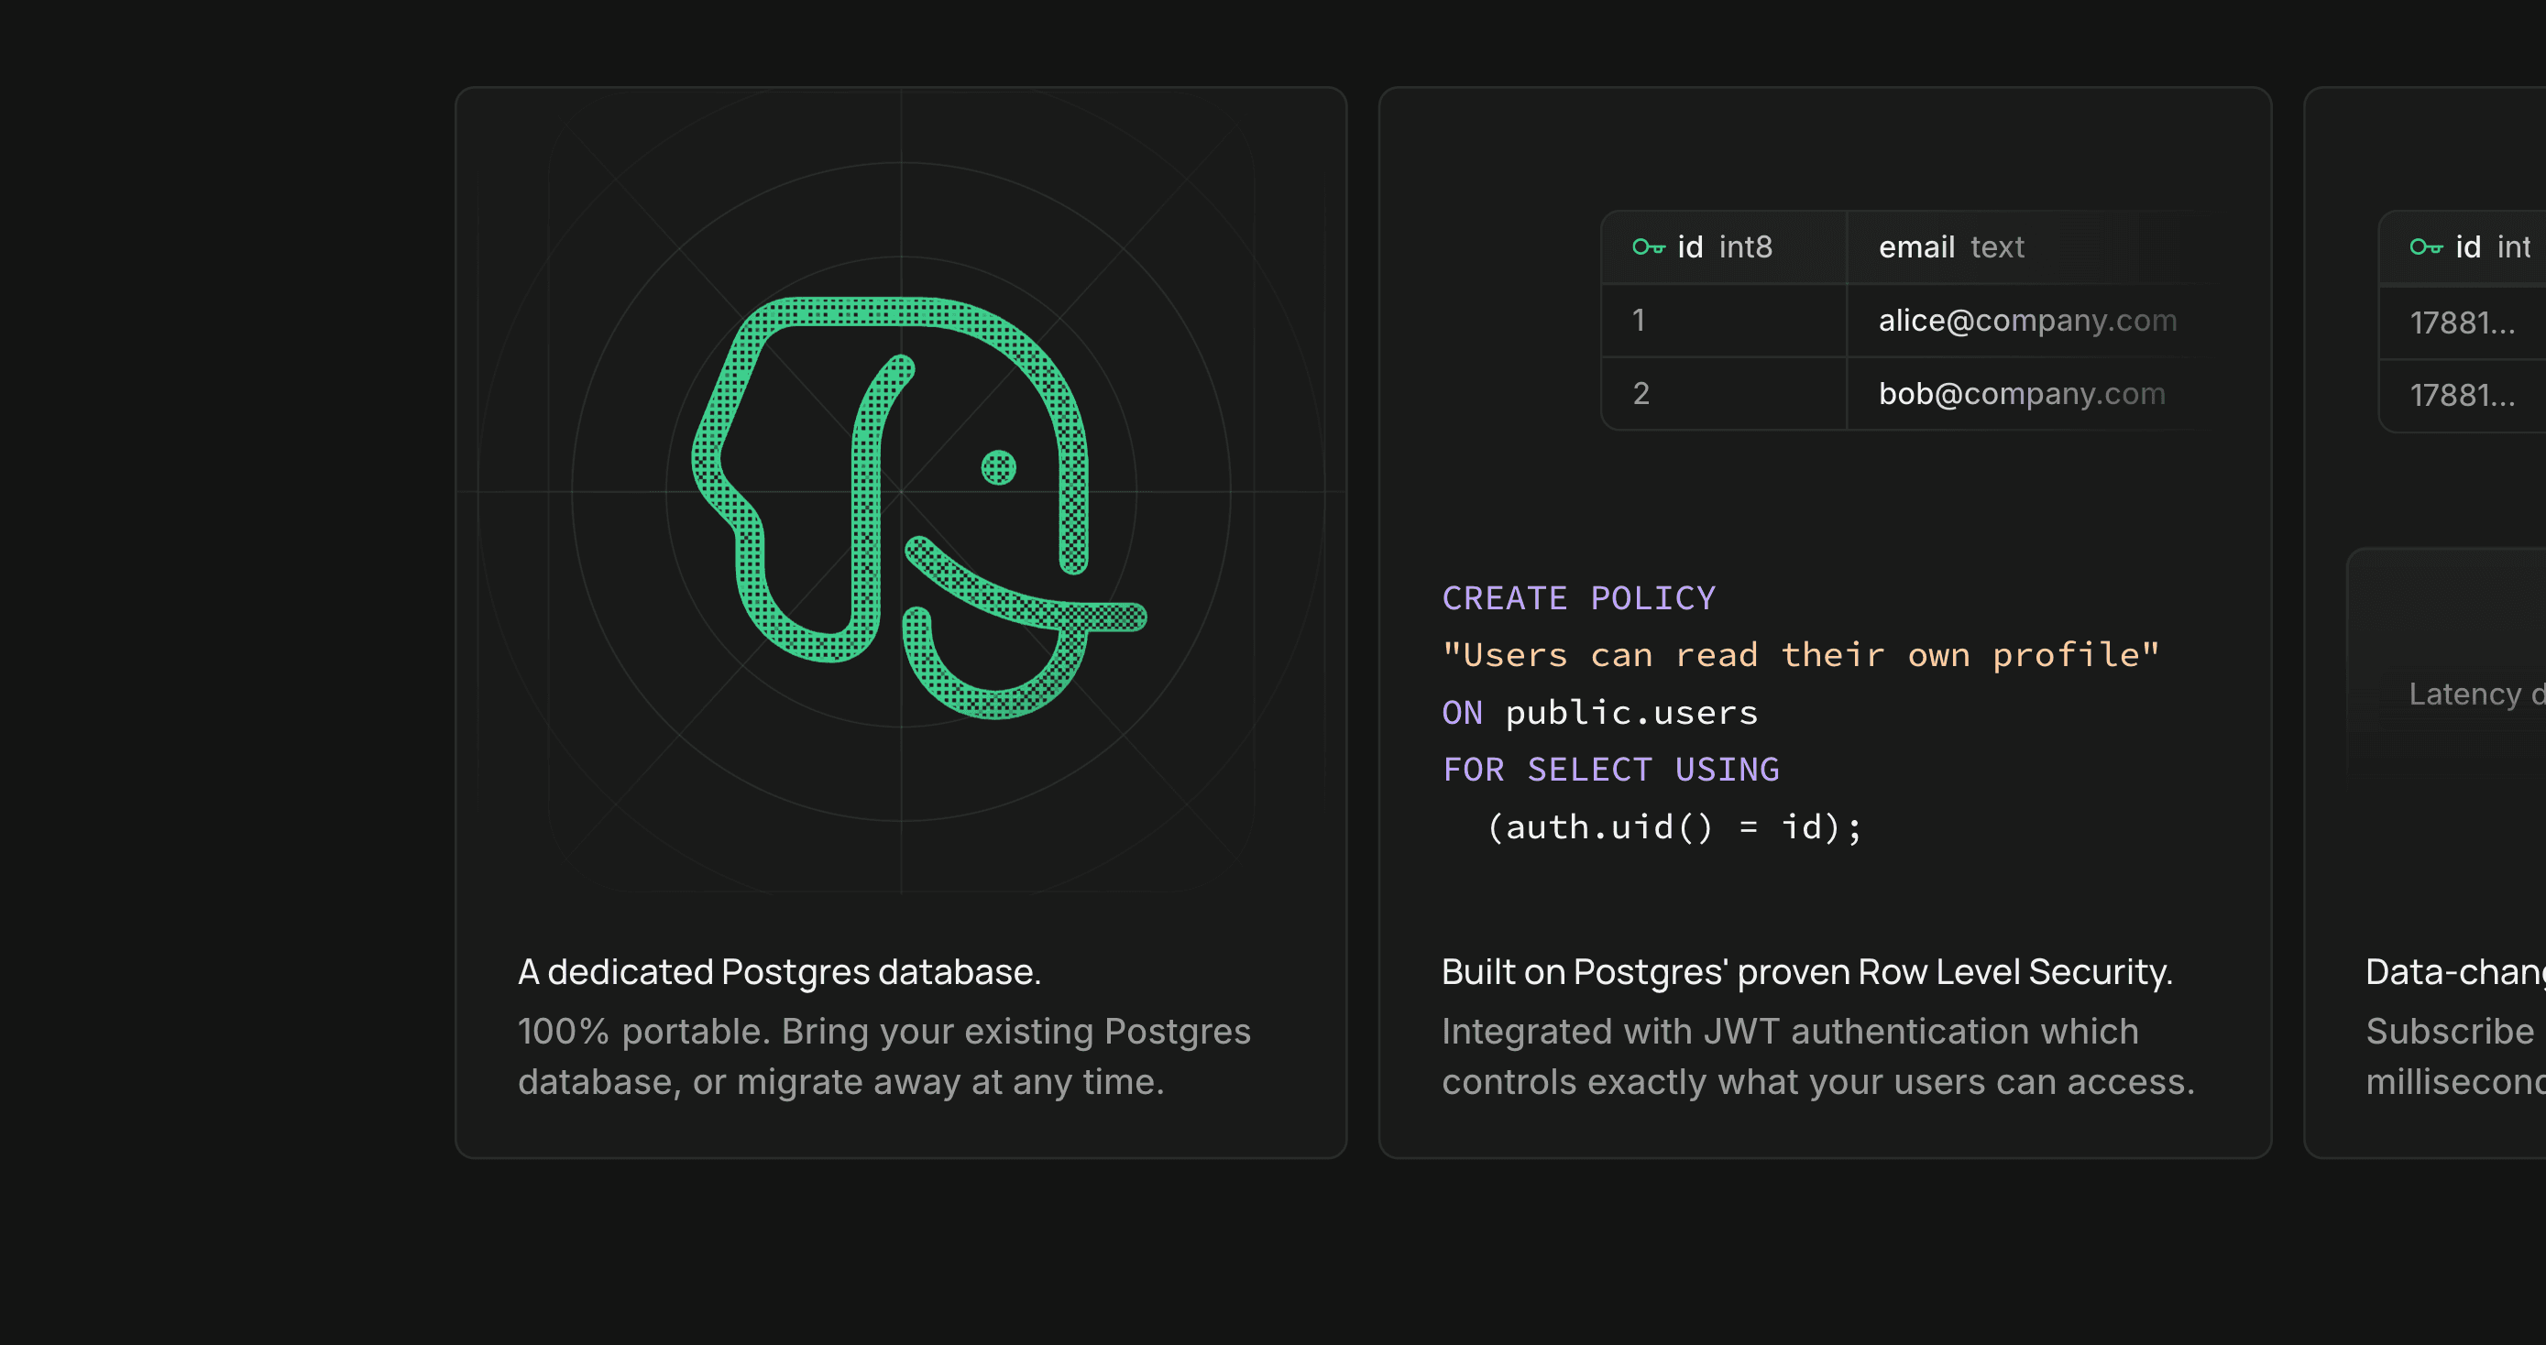Click the key icon in the partly visible right table
Image resolution: width=2546 pixels, height=1345 pixels.
click(2425, 247)
